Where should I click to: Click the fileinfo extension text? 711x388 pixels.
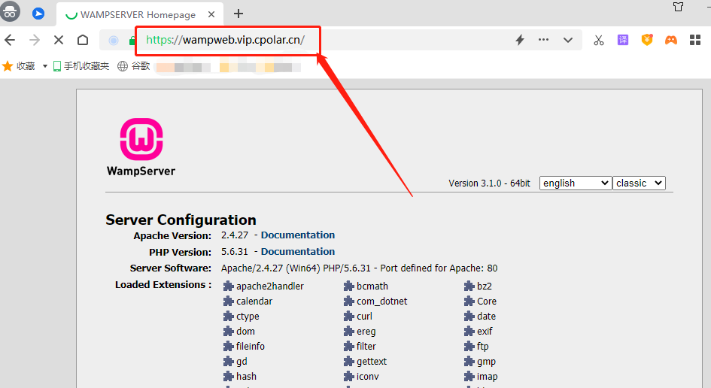tap(251, 347)
